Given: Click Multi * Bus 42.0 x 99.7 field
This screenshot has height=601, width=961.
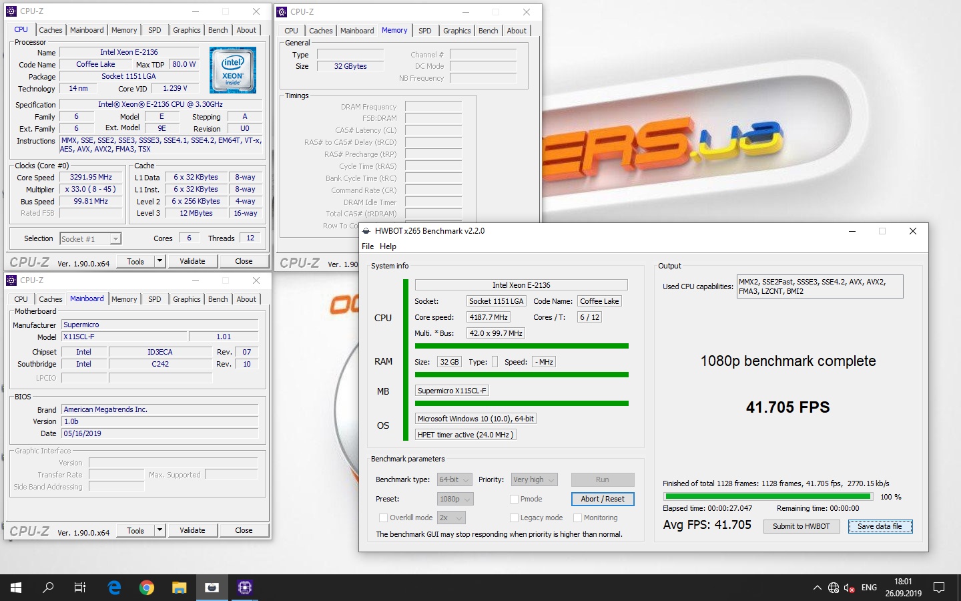Looking at the screenshot, I should 496,333.
